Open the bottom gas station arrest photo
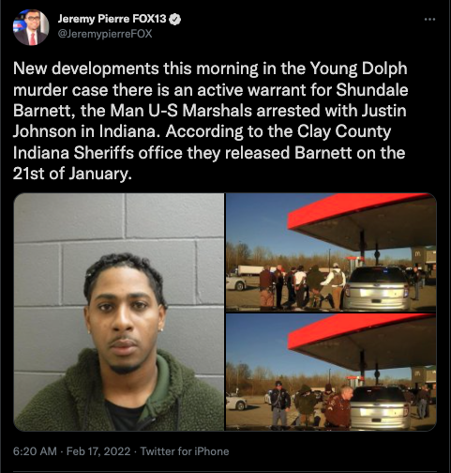The width and height of the screenshot is (451, 473). pyautogui.click(x=331, y=373)
